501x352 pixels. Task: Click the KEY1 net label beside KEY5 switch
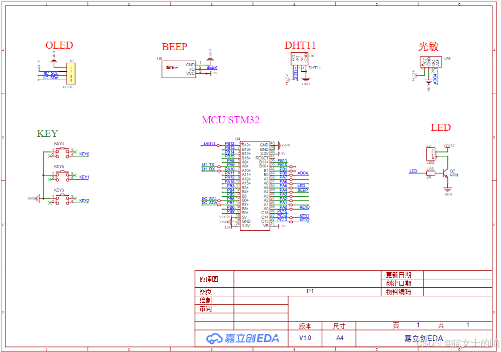(84, 177)
